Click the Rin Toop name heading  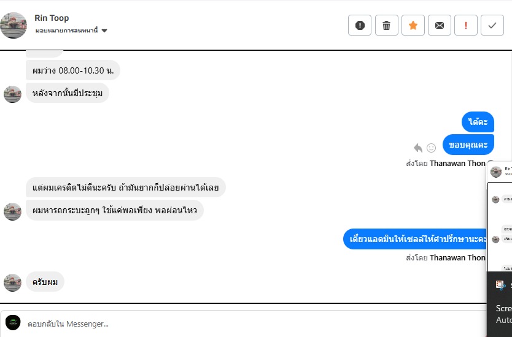point(52,18)
